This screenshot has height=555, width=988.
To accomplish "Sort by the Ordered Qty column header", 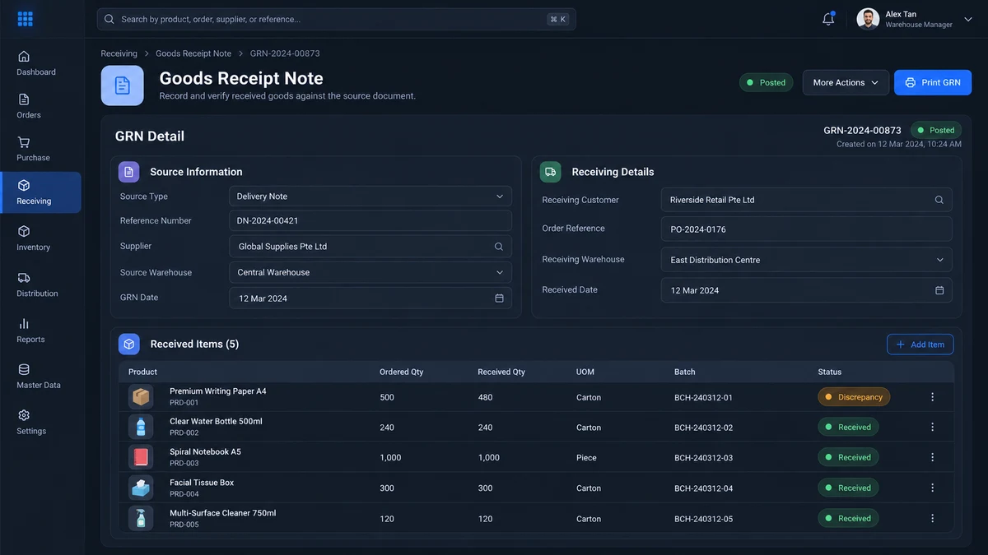I will click(x=402, y=372).
